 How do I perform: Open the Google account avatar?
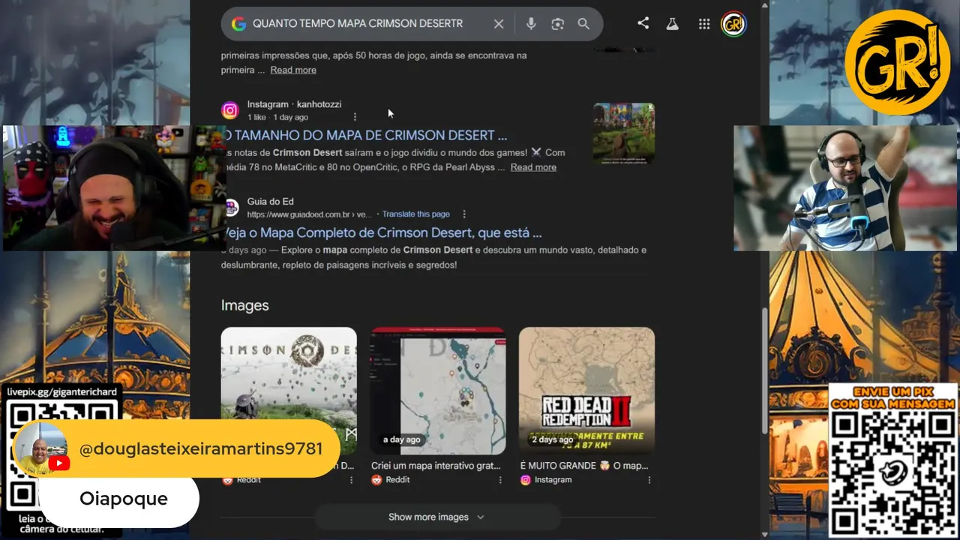(733, 24)
